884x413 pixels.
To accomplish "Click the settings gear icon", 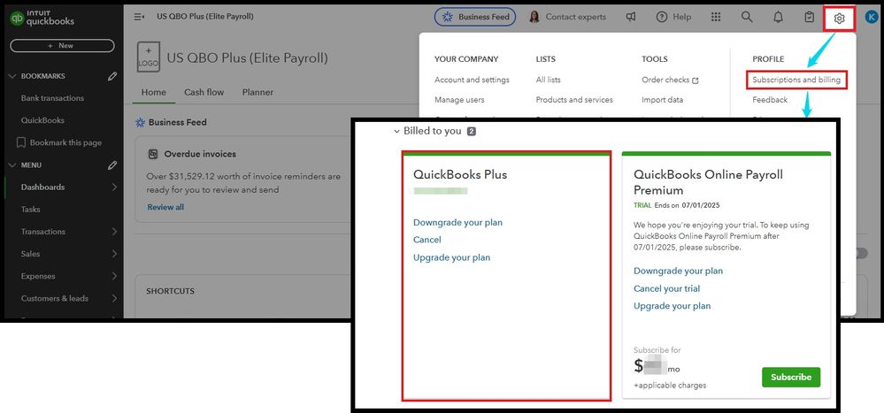I will [840, 19].
